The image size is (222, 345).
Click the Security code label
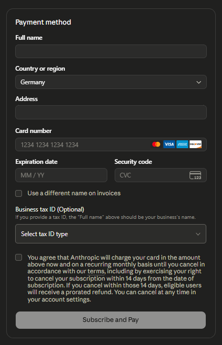coord(133,162)
